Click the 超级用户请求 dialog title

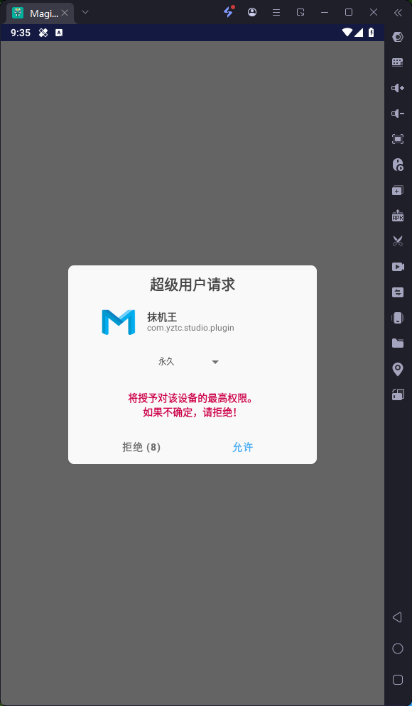(x=193, y=285)
